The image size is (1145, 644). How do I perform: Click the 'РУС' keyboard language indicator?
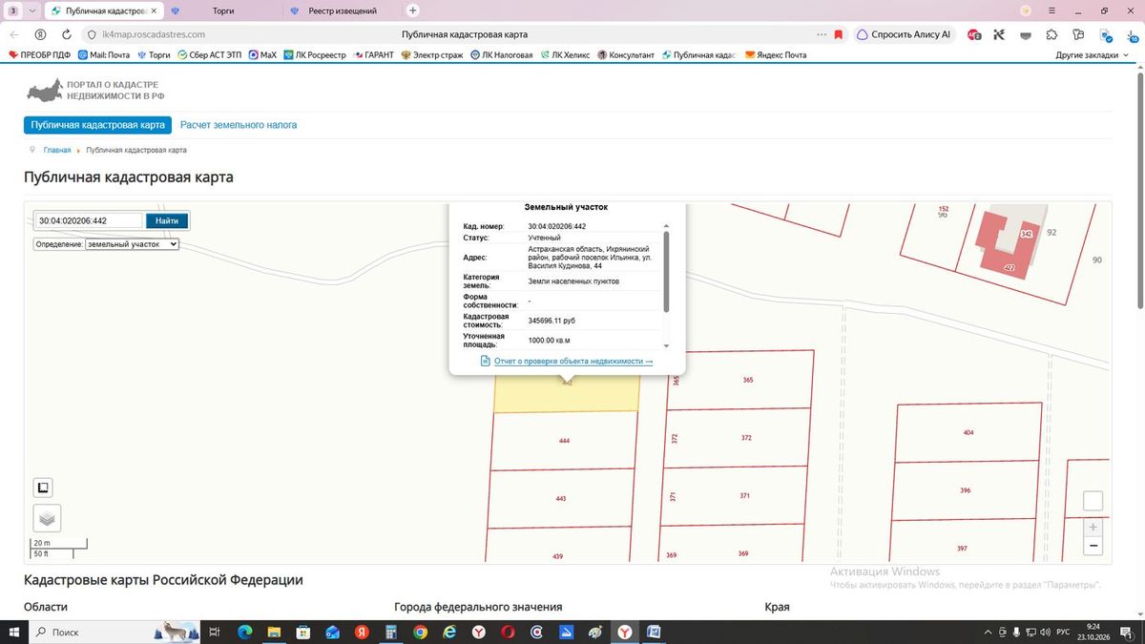(x=1062, y=632)
